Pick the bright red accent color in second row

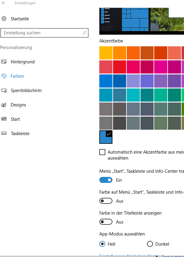[120, 67]
